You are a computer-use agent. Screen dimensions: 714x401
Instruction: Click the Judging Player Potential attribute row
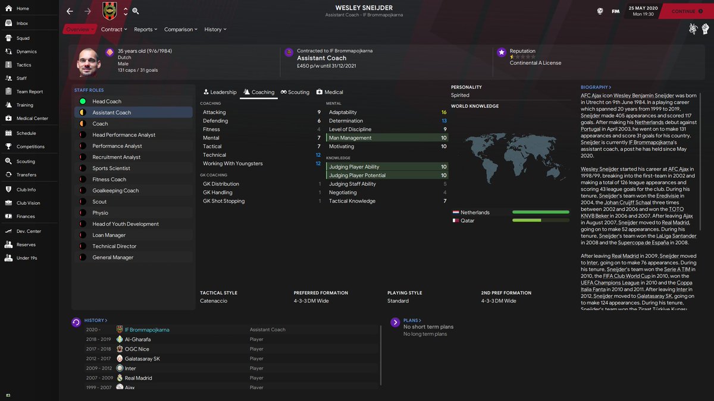[387, 175]
